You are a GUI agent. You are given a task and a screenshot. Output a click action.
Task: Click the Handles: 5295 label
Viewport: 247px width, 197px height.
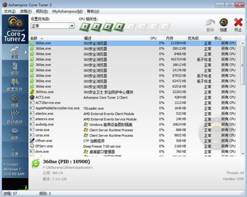point(233,179)
